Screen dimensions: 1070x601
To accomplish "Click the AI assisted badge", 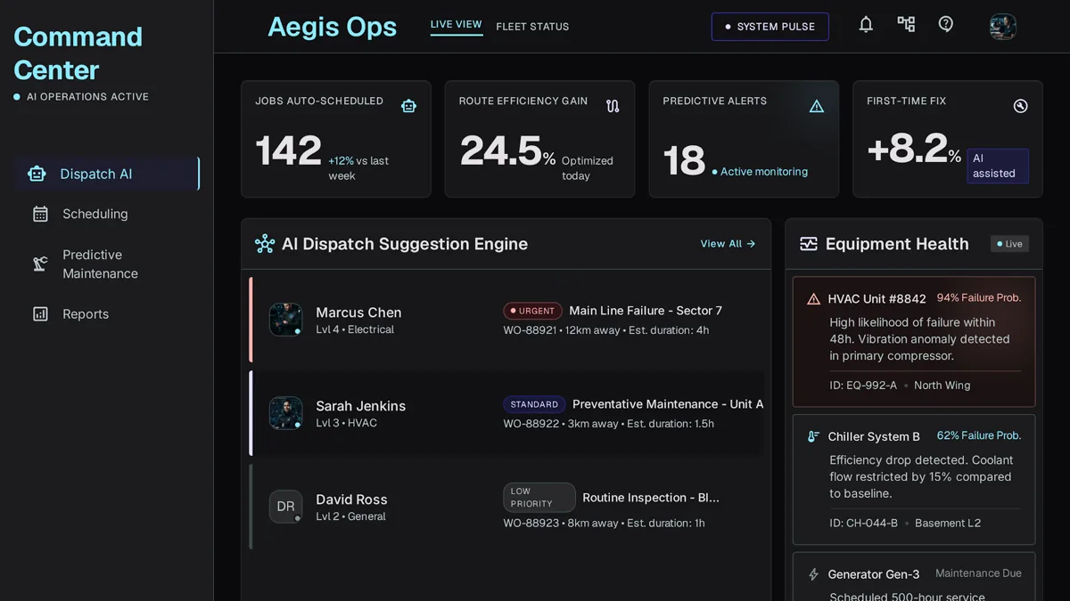I will click(998, 166).
